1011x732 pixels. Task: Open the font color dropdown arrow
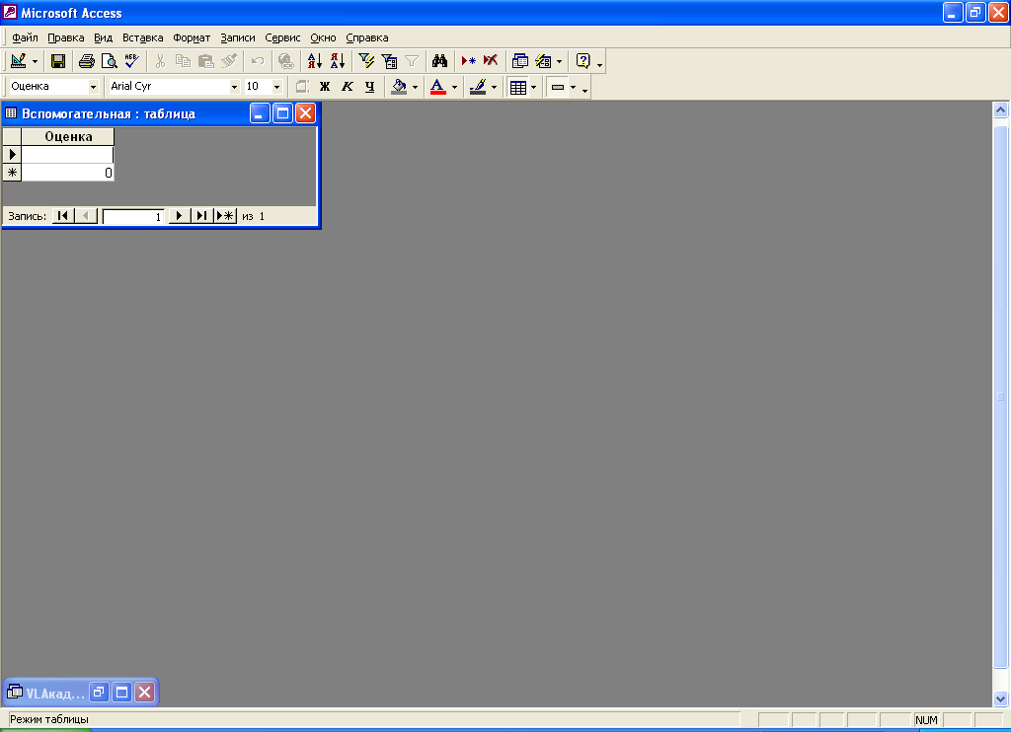[454, 87]
